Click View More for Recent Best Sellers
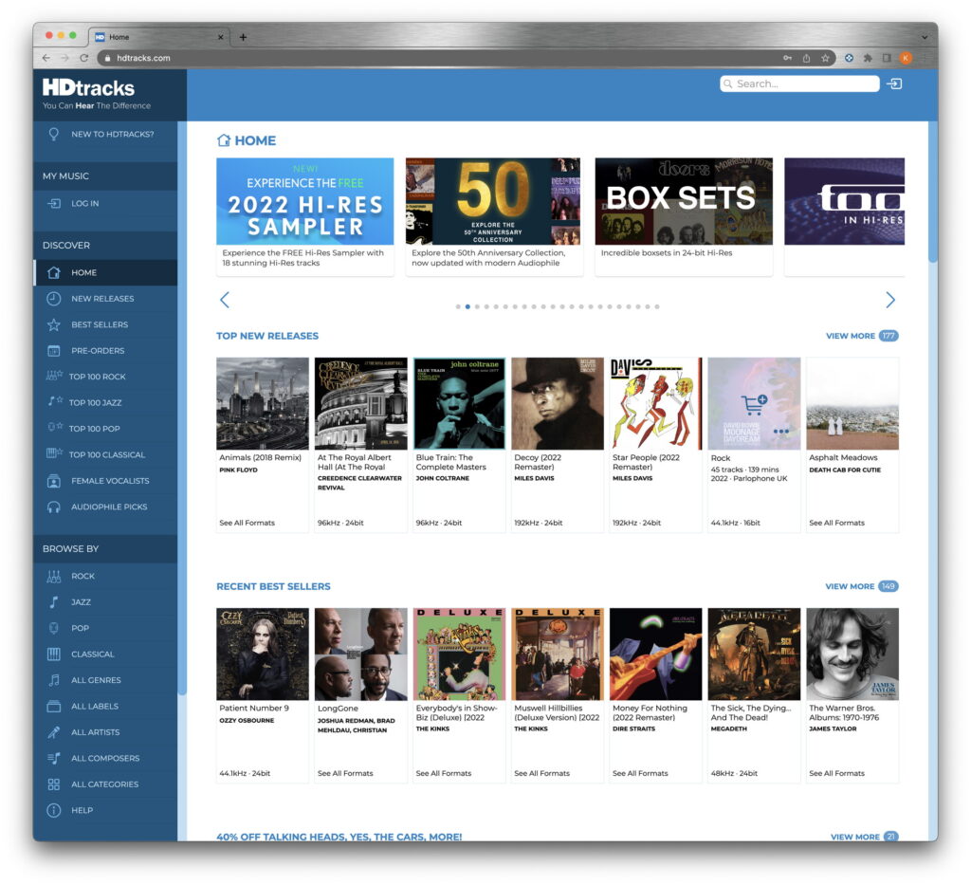This screenshot has width=971, height=885. [x=861, y=586]
